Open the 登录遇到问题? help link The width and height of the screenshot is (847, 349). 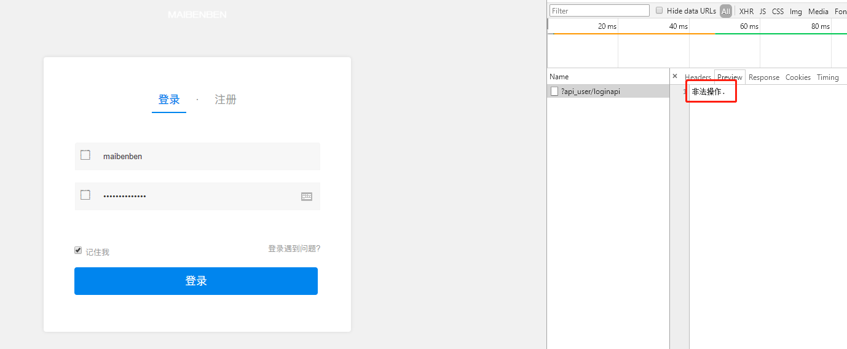click(294, 249)
